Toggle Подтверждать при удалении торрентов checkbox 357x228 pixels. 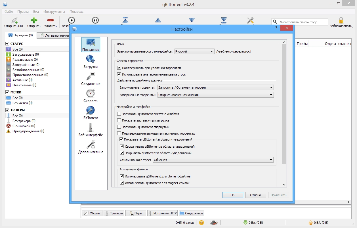coord(119,68)
